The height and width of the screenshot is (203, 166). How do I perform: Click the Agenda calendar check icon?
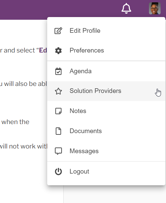(58, 71)
